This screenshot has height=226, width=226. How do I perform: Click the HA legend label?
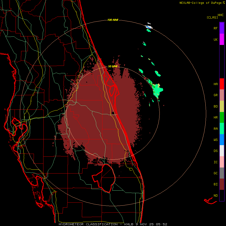tap(215, 84)
